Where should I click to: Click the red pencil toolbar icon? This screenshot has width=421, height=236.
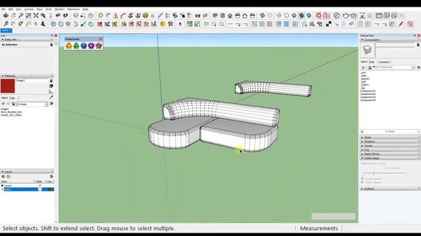(401, 24)
